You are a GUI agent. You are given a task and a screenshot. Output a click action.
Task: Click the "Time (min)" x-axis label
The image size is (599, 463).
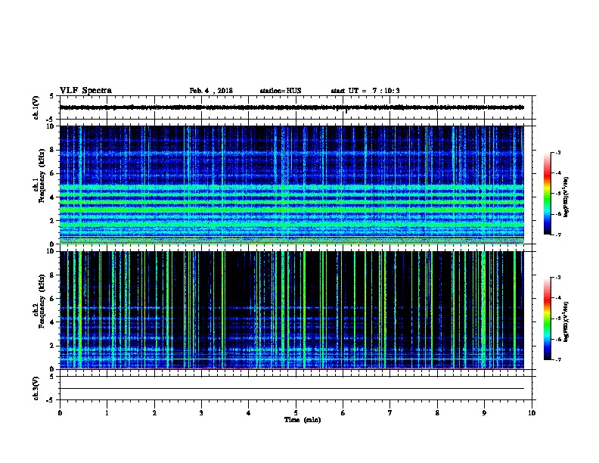(x=303, y=420)
